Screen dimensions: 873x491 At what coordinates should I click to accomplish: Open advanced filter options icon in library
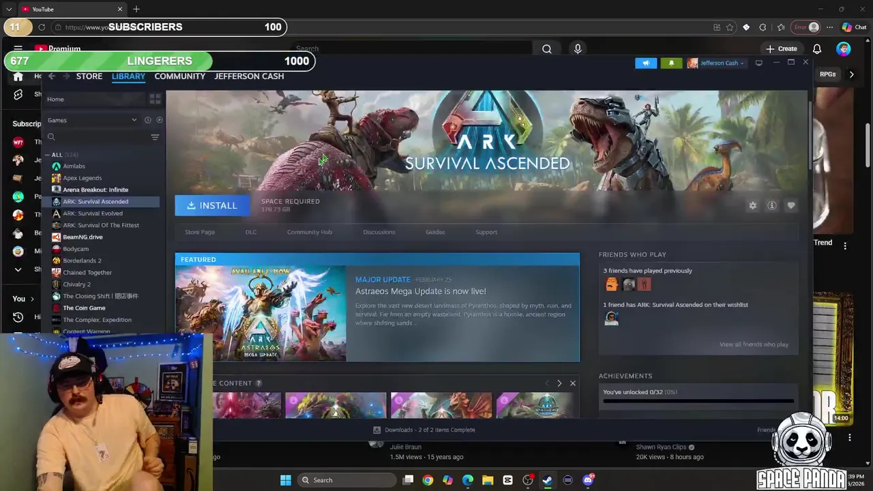pyautogui.click(x=155, y=137)
